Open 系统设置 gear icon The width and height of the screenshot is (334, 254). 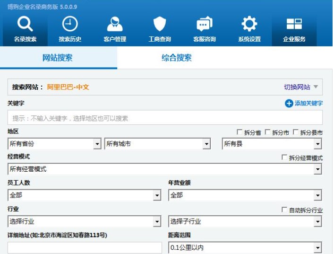tap(249, 24)
